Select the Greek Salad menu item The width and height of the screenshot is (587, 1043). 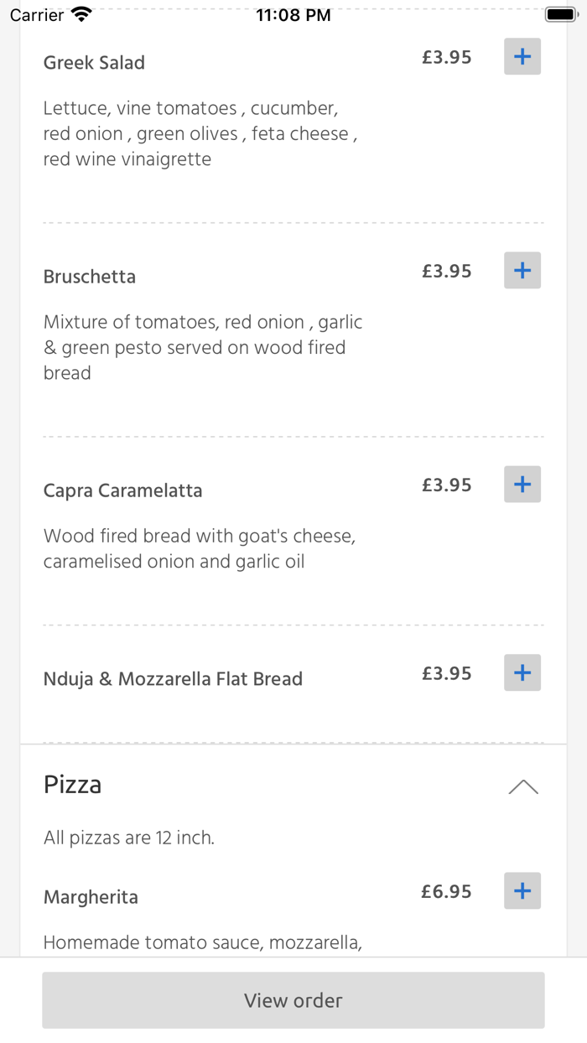pos(94,62)
